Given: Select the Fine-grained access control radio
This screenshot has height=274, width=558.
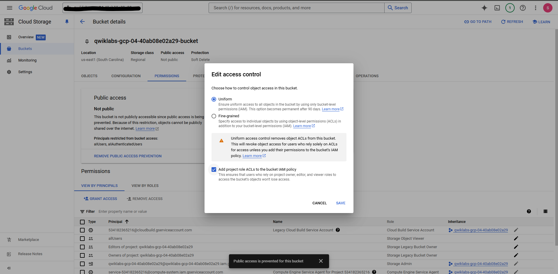Looking at the screenshot, I should [x=214, y=116].
